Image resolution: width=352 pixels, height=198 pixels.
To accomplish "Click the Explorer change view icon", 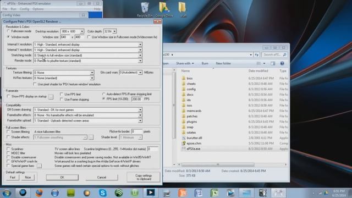I will [x=258, y=64].
